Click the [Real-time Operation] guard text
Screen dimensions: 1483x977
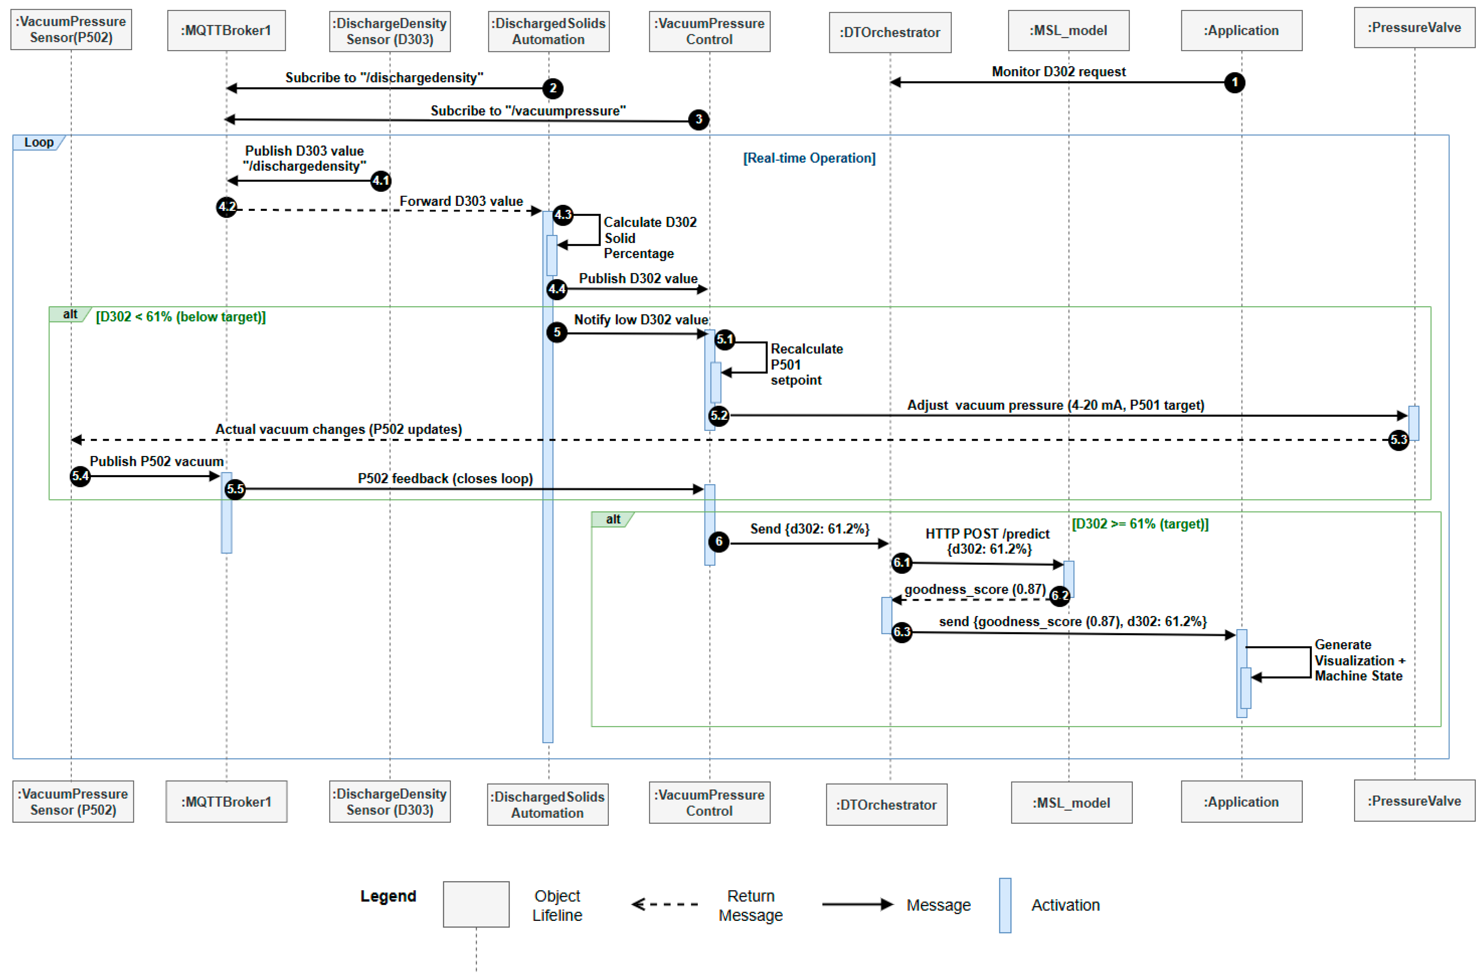coord(808,158)
